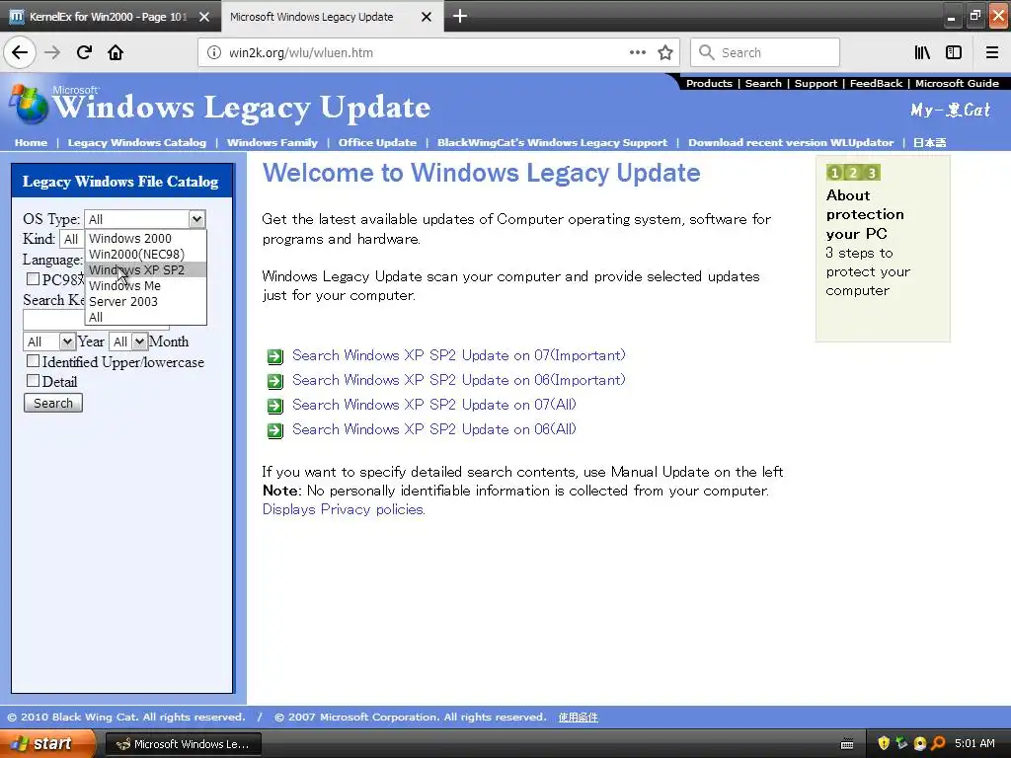Choose All at bottom of OS list
Image resolution: width=1011 pixels, height=758 pixels.
(146, 317)
